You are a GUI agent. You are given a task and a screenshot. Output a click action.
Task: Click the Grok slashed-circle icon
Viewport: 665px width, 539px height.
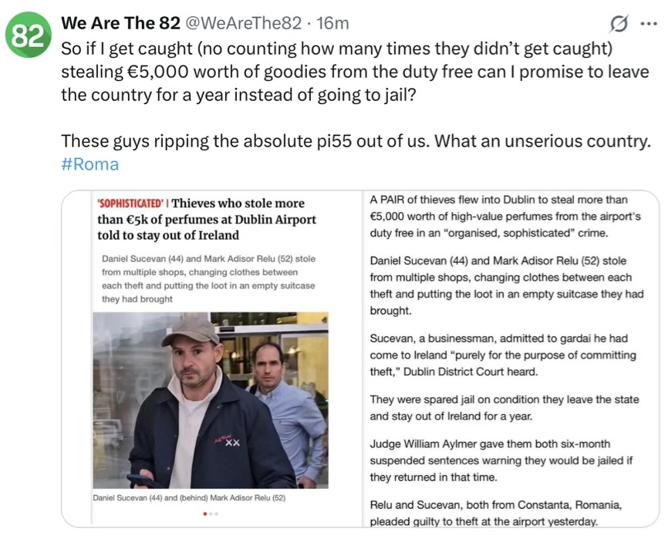point(619,24)
